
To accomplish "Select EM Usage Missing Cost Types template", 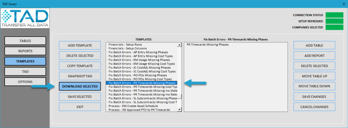I will pos(142,64).
